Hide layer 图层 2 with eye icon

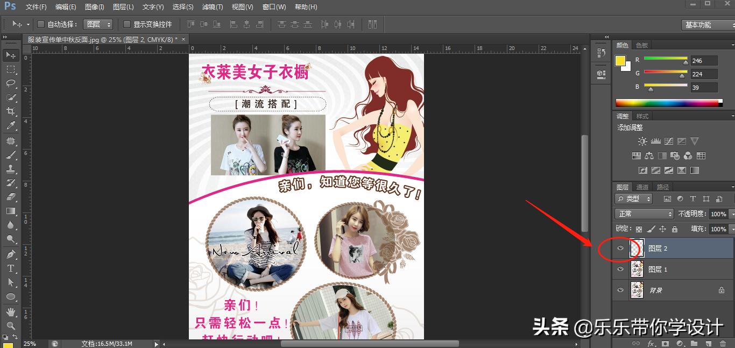coord(620,248)
